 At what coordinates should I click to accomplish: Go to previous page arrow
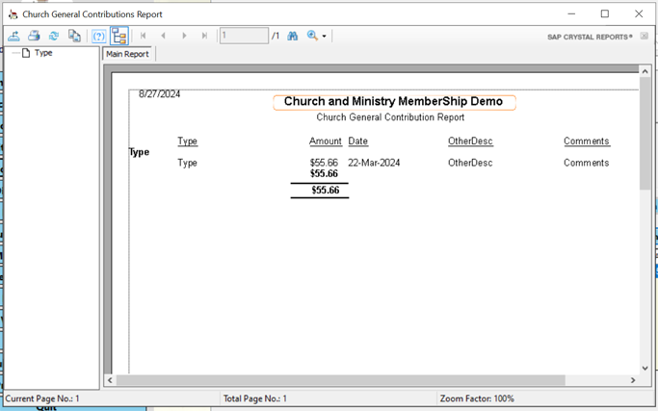pyautogui.click(x=163, y=36)
